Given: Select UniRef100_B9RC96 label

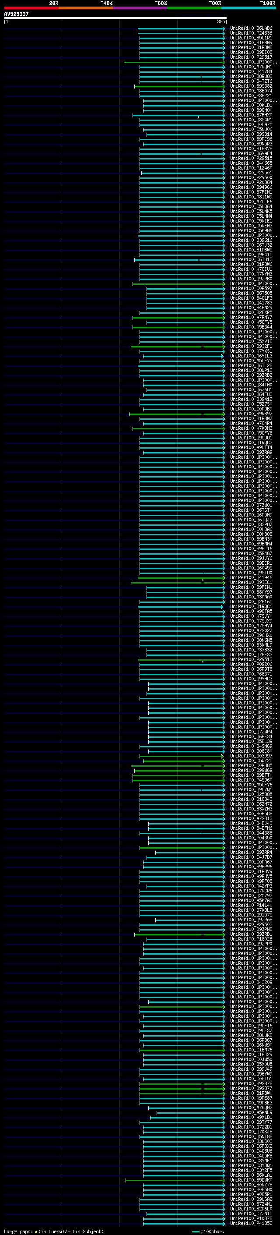Looking at the screenshot, I should 251,139.
